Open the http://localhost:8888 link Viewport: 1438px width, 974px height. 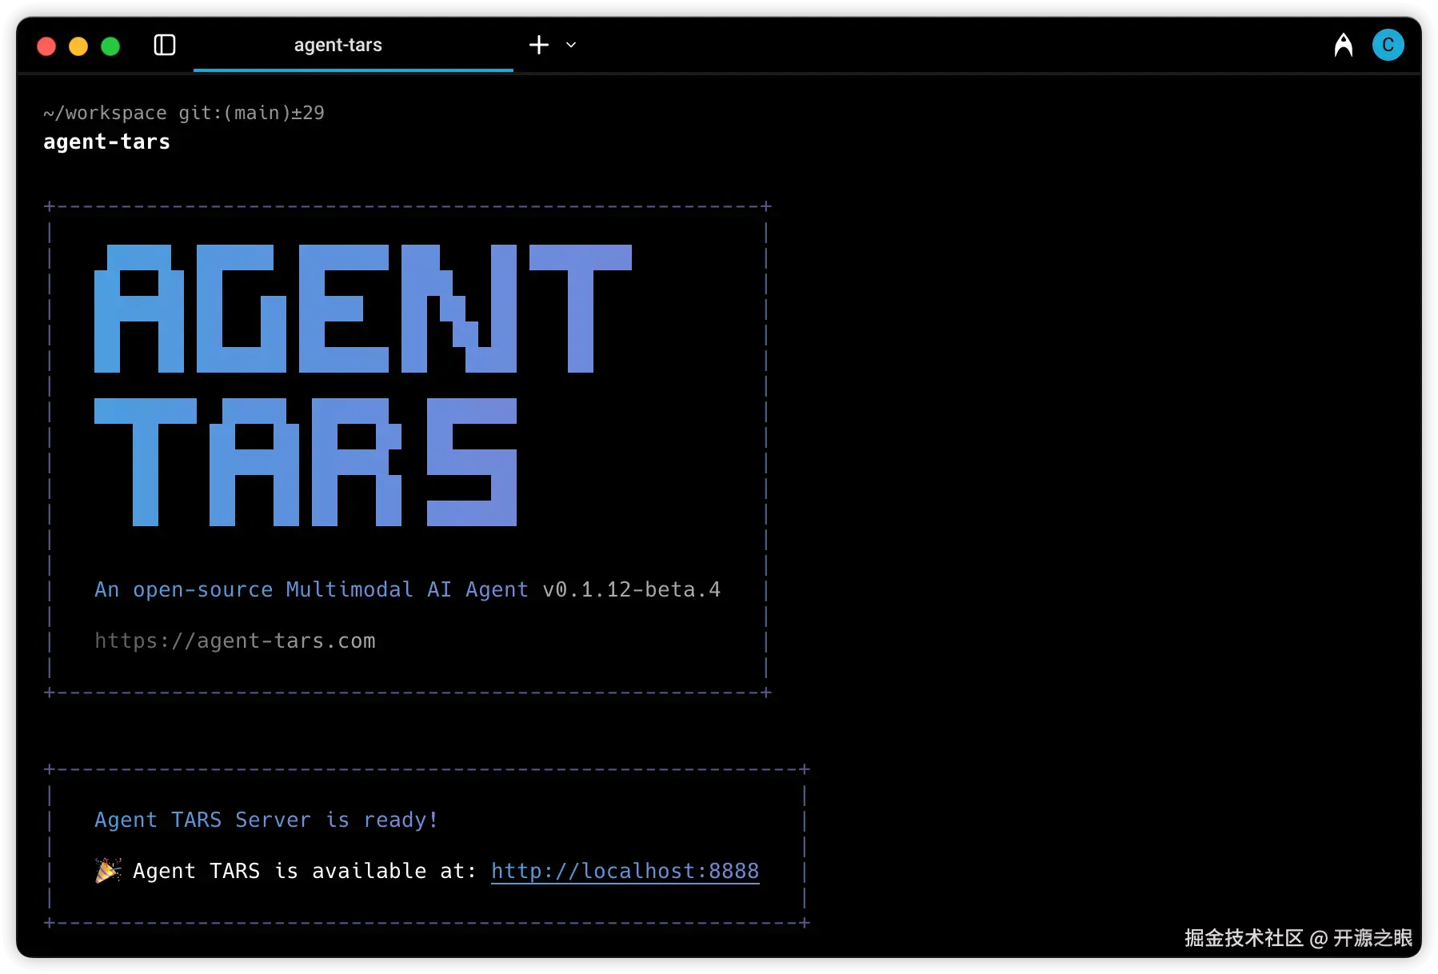625,871
